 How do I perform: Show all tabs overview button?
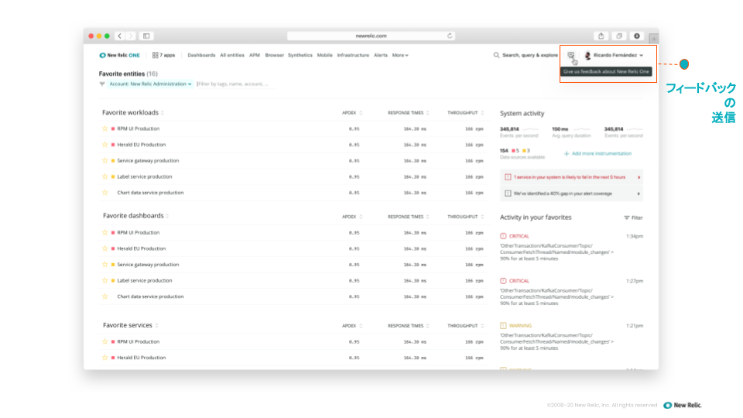pos(619,36)
